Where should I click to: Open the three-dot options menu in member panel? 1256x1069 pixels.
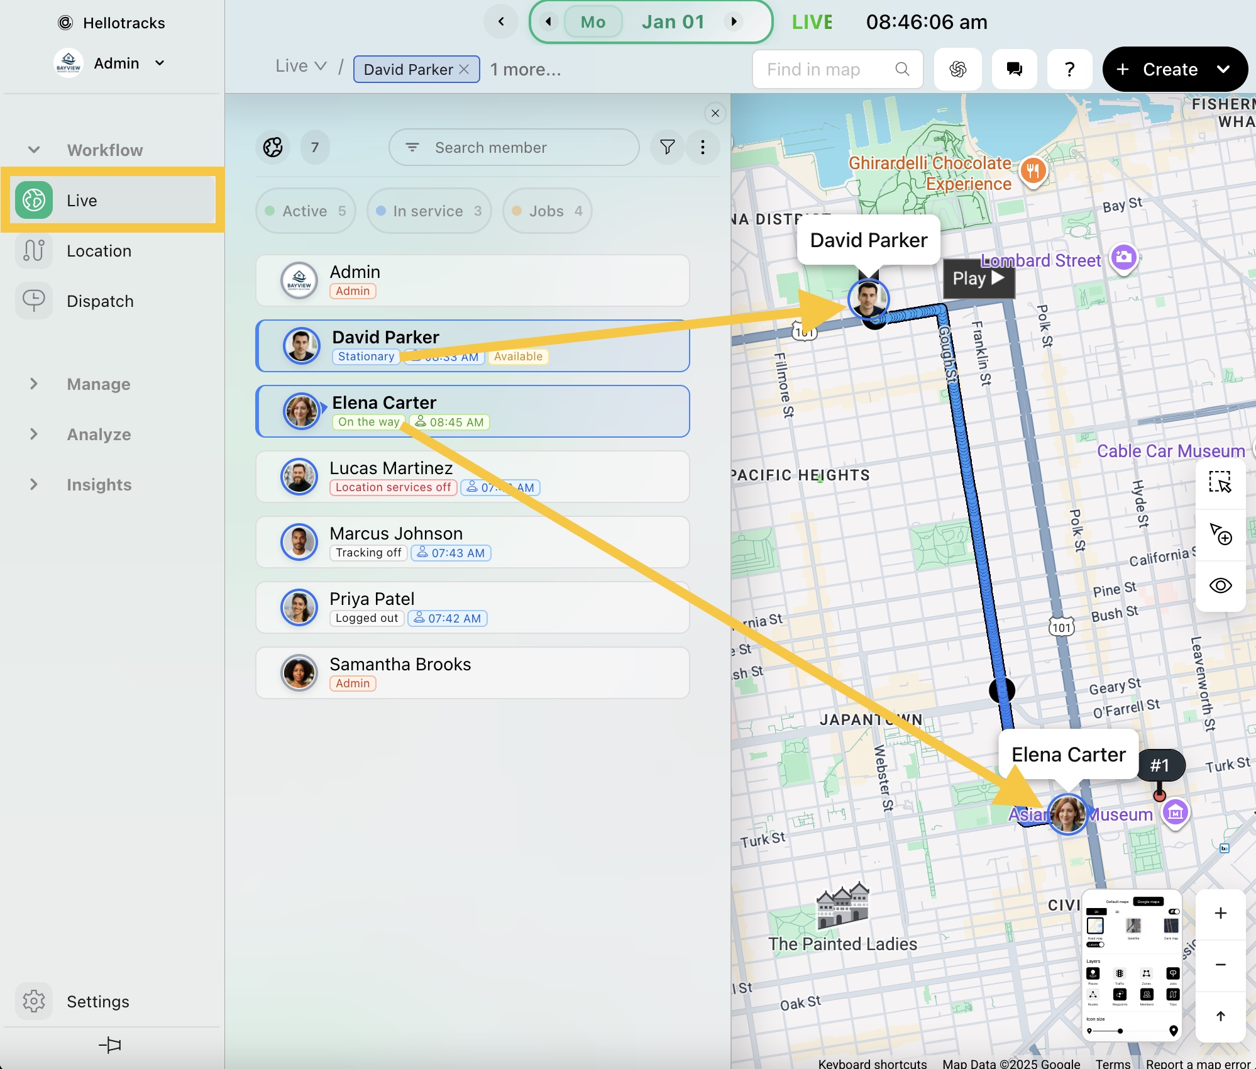pos(703,147)
